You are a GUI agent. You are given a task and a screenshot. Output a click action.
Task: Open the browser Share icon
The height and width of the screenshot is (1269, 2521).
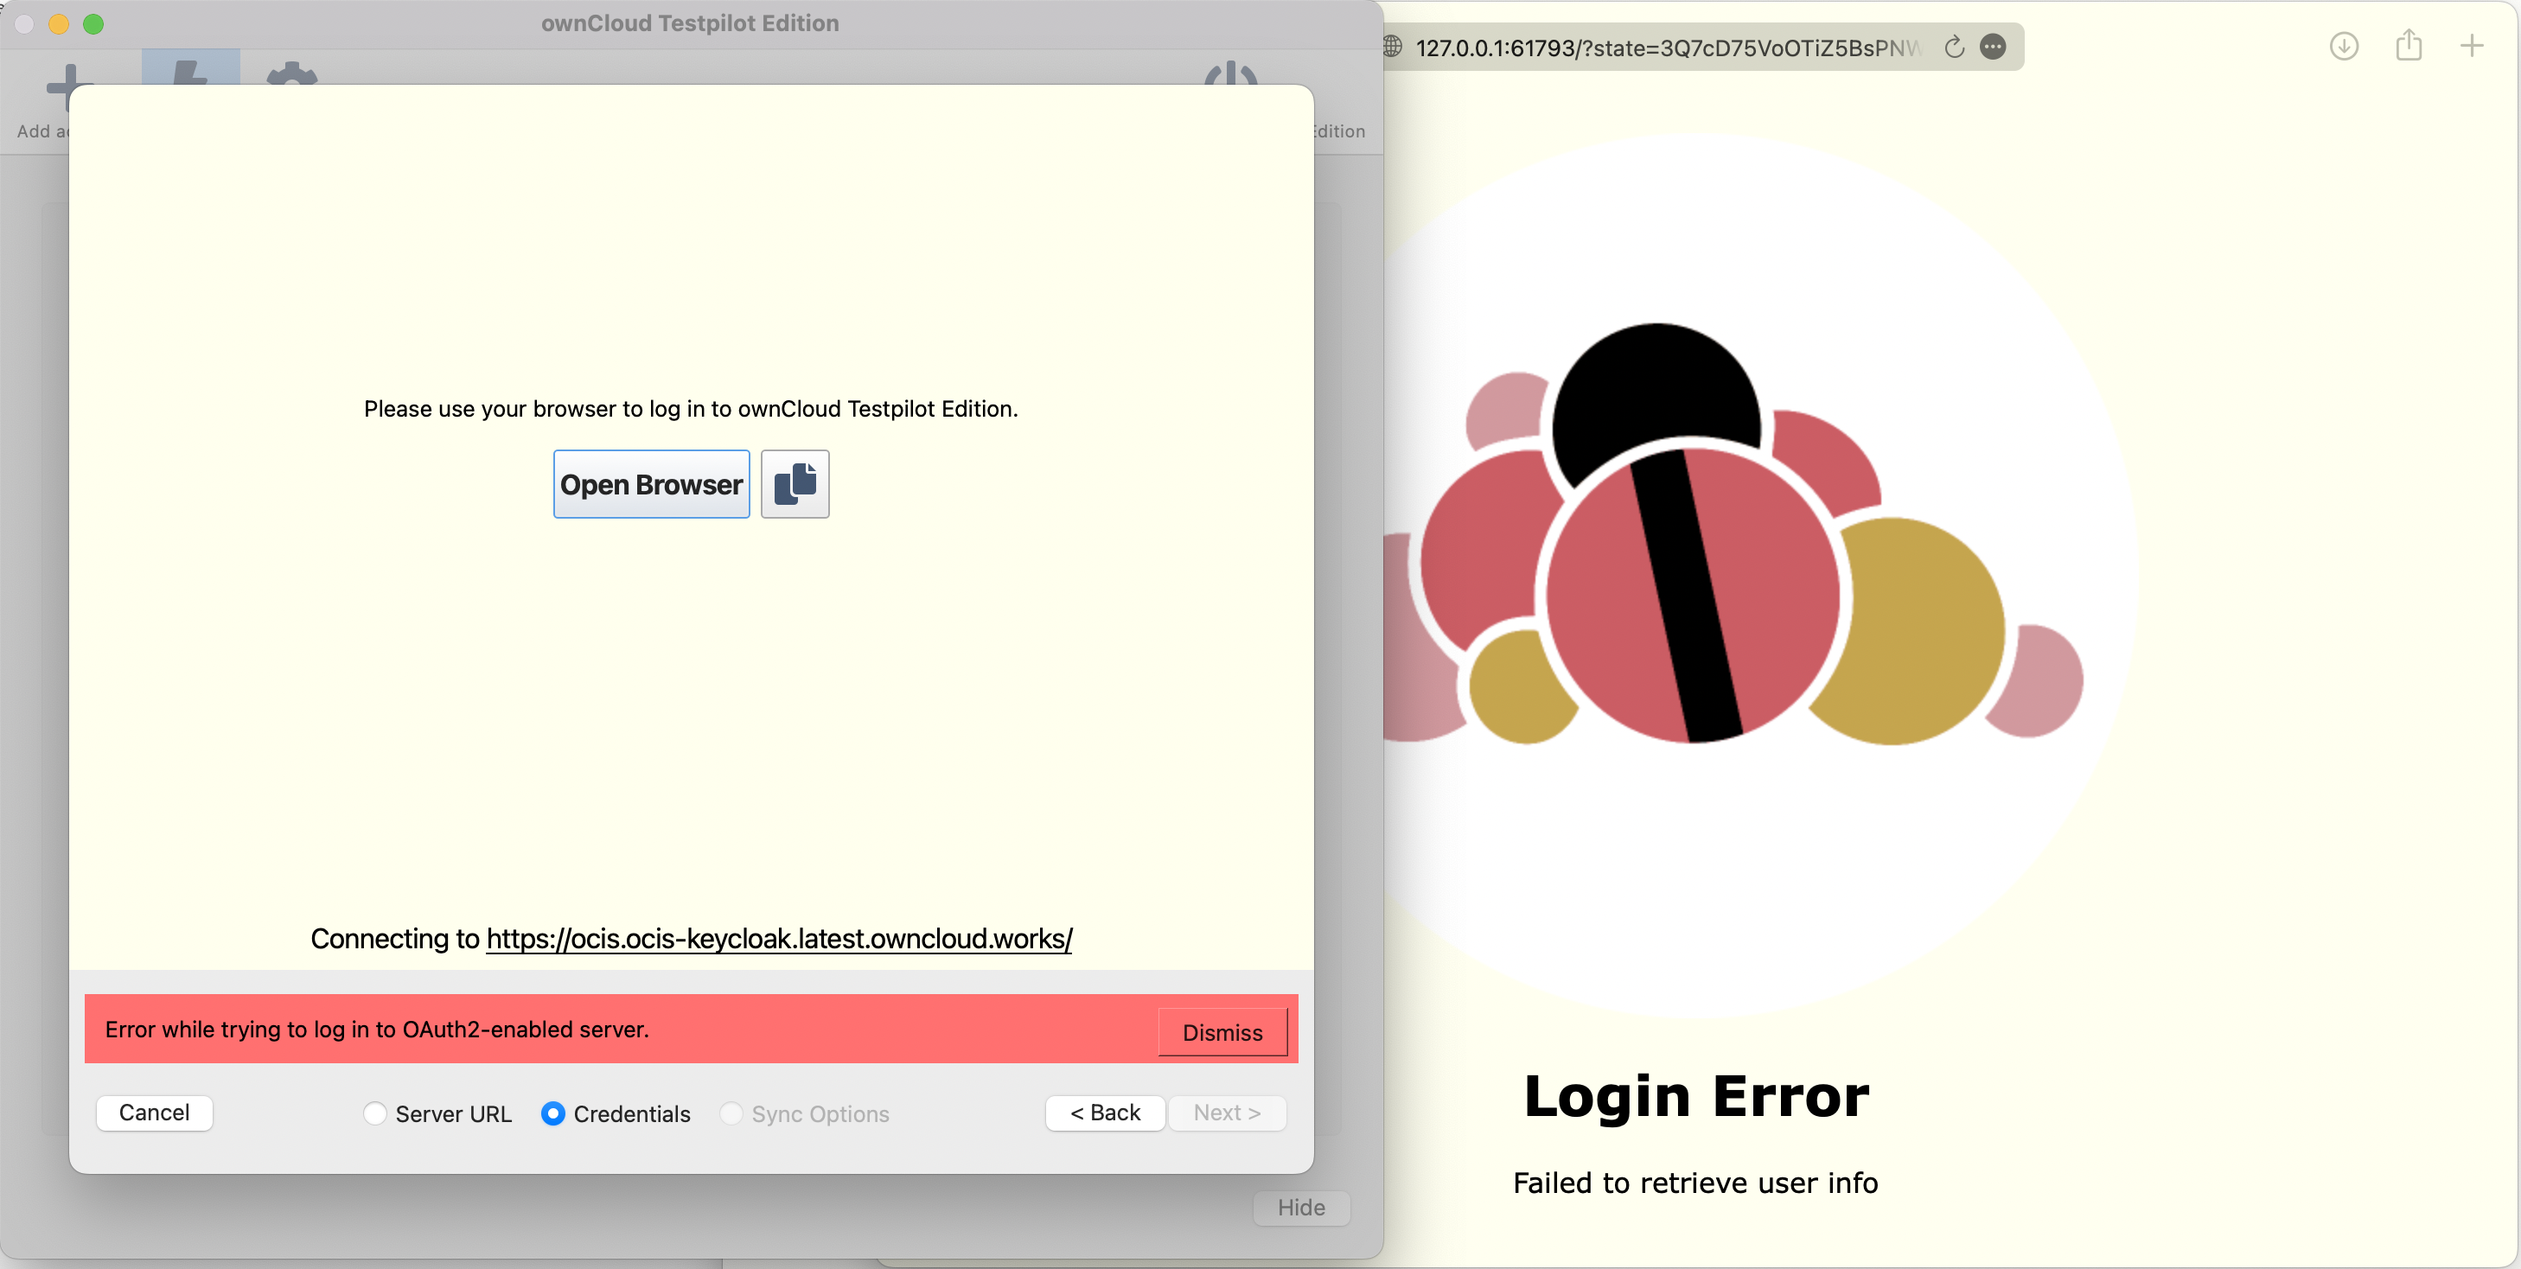click(2408, 45)
